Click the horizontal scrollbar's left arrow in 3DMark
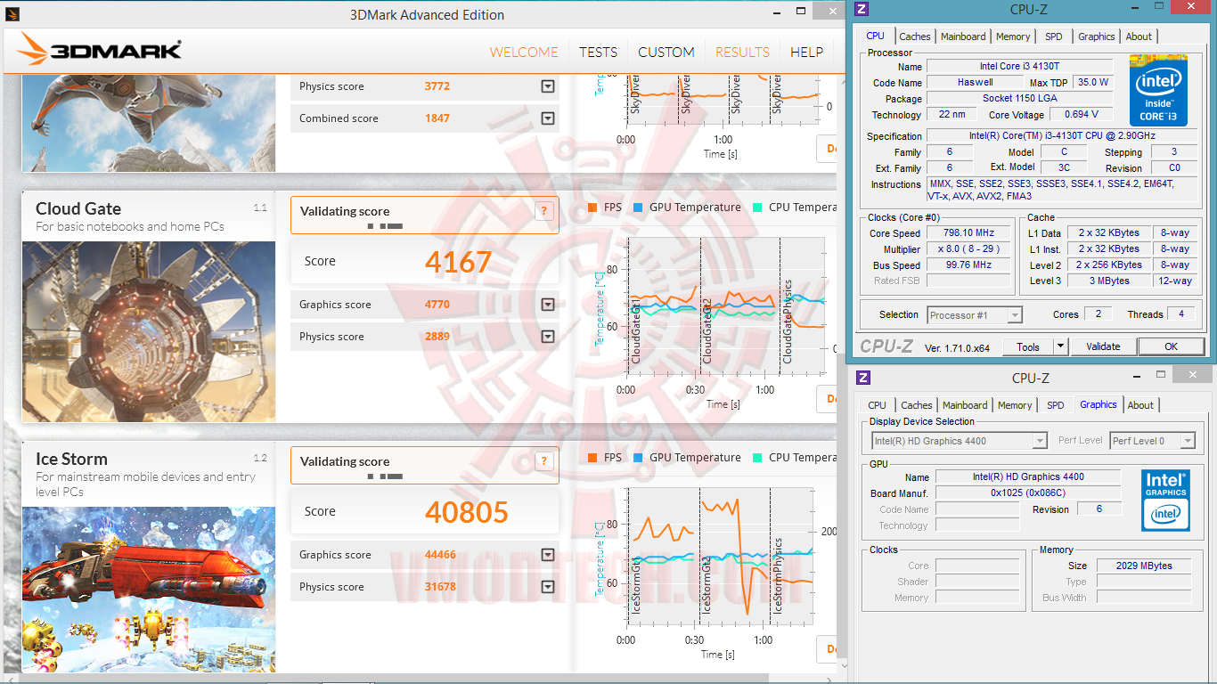 pyautogui.click(x=9, y=678)
